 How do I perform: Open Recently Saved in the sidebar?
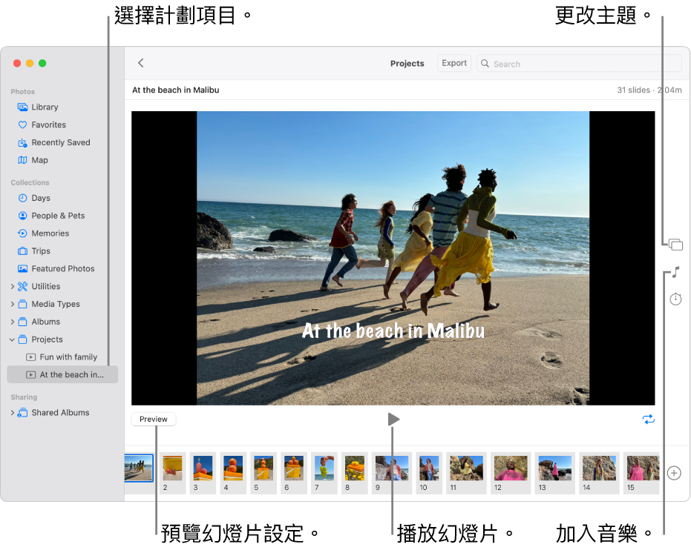pyautogui.click(x=59, y=142)
